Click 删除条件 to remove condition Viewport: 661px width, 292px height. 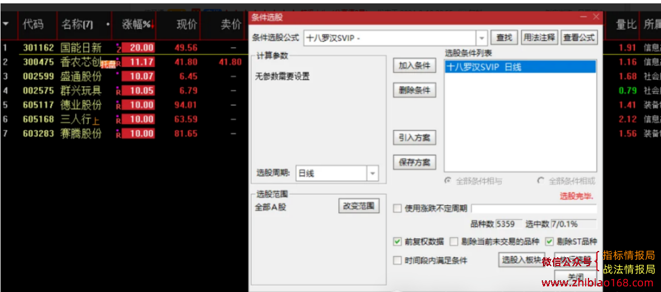[414, 90]
